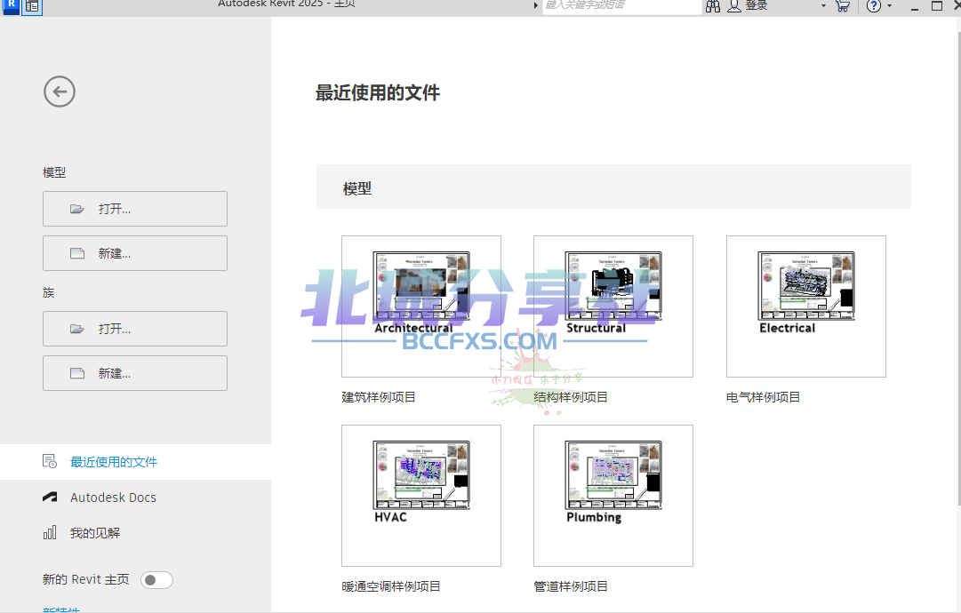961x613 pixels.
Task: Expand the dropdown arrow after 登录
Action: coord(823,6)
